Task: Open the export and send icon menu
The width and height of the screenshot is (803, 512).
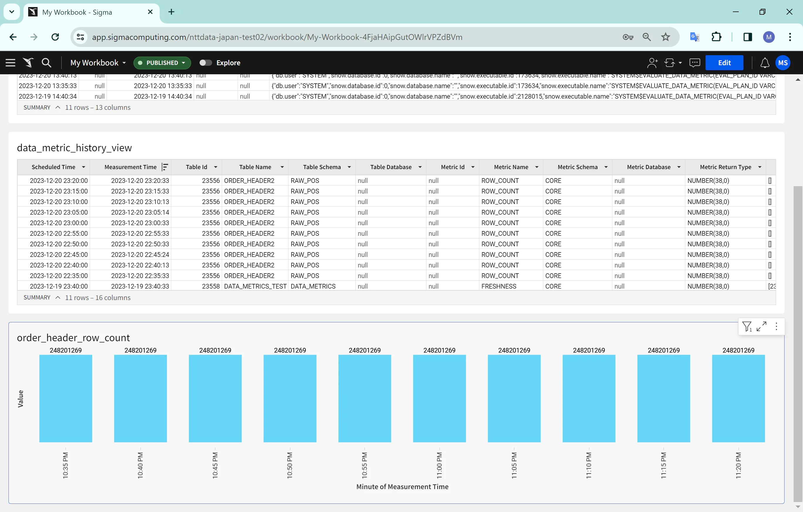Action: point(673,63)
